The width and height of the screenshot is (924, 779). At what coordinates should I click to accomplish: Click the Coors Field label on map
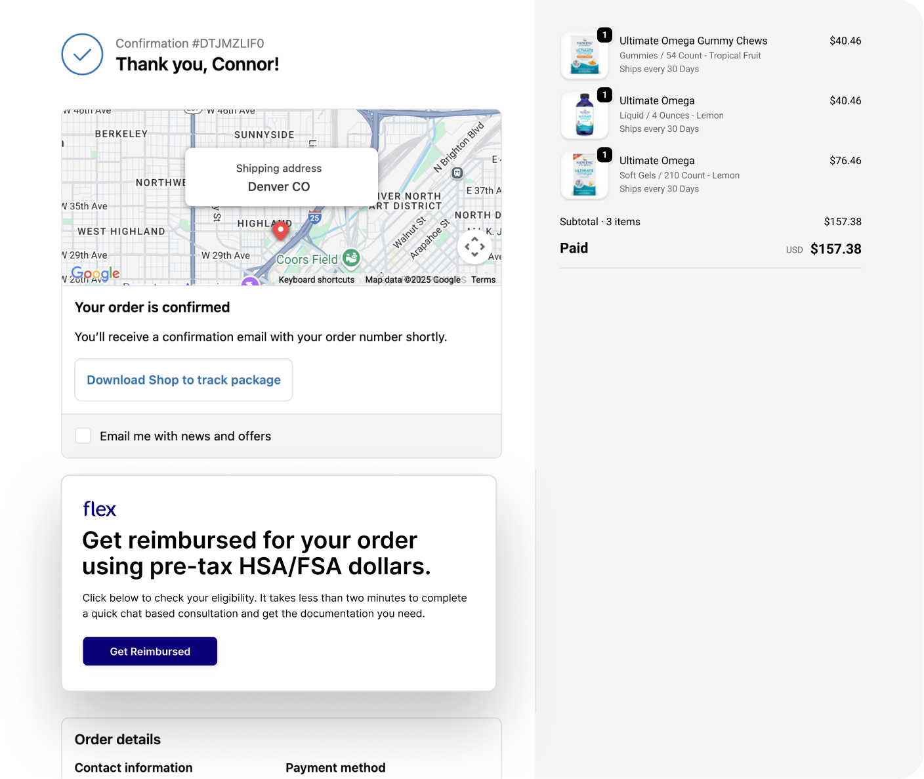tap(306, 260)
